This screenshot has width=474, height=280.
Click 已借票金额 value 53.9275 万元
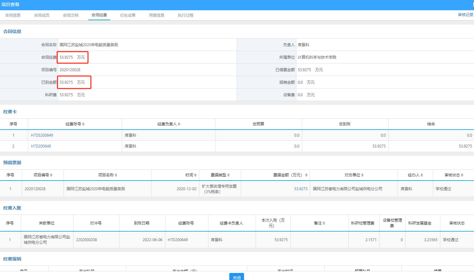[x=310, y=70]
